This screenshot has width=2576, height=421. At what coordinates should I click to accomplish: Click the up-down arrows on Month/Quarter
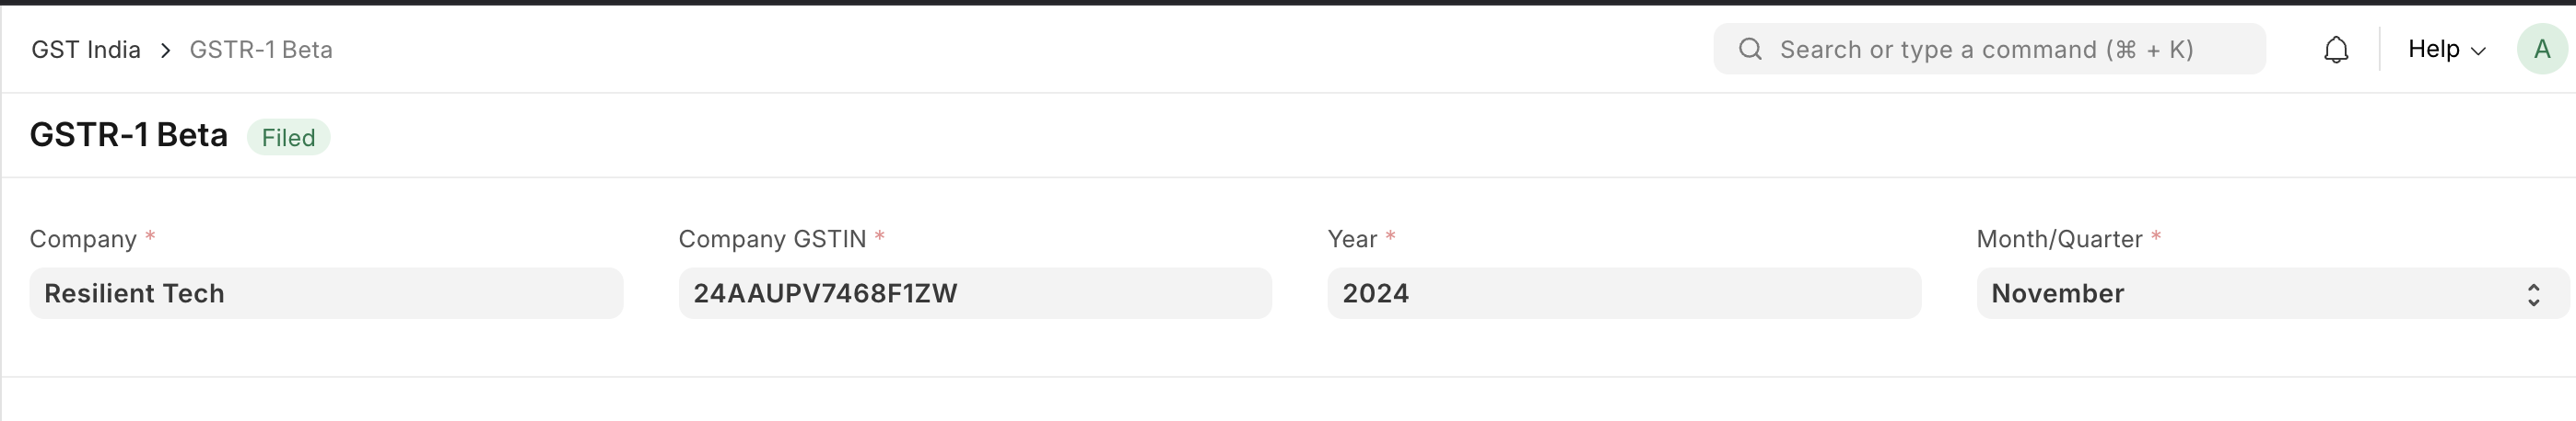(2533, 294)
